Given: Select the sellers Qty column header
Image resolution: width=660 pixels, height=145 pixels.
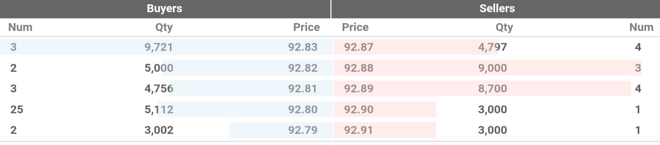Looking at the screenshot, I should tap(504, 27).
